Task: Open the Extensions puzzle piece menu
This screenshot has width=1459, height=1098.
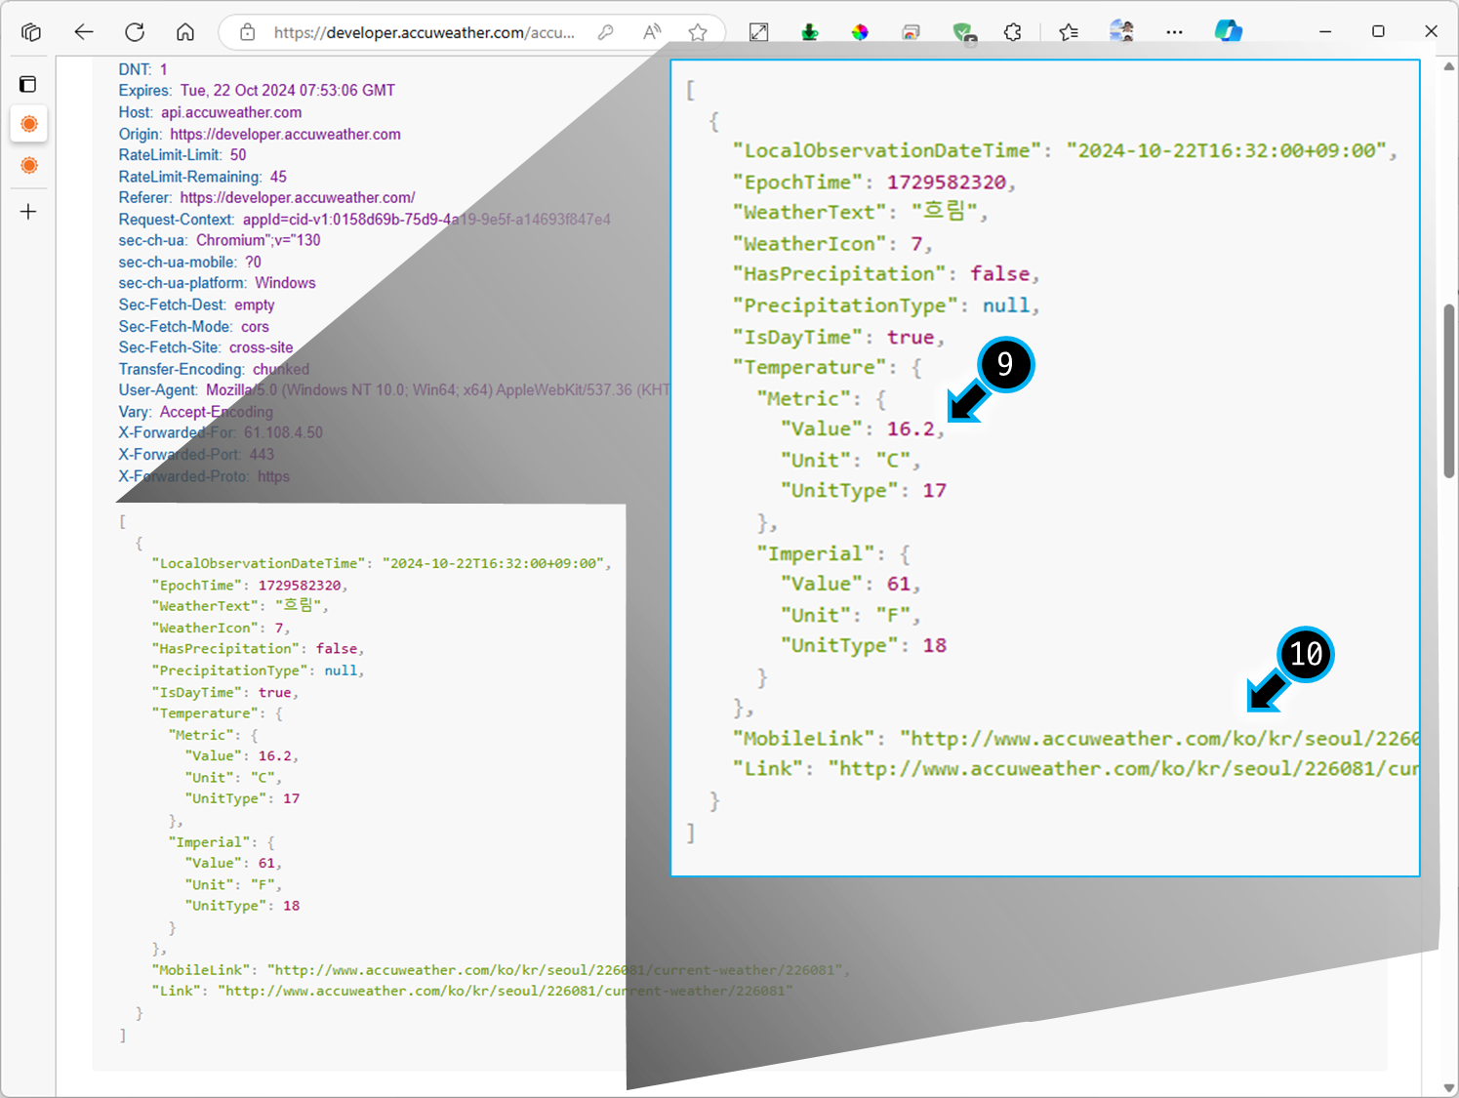Action: (1013, 32)
